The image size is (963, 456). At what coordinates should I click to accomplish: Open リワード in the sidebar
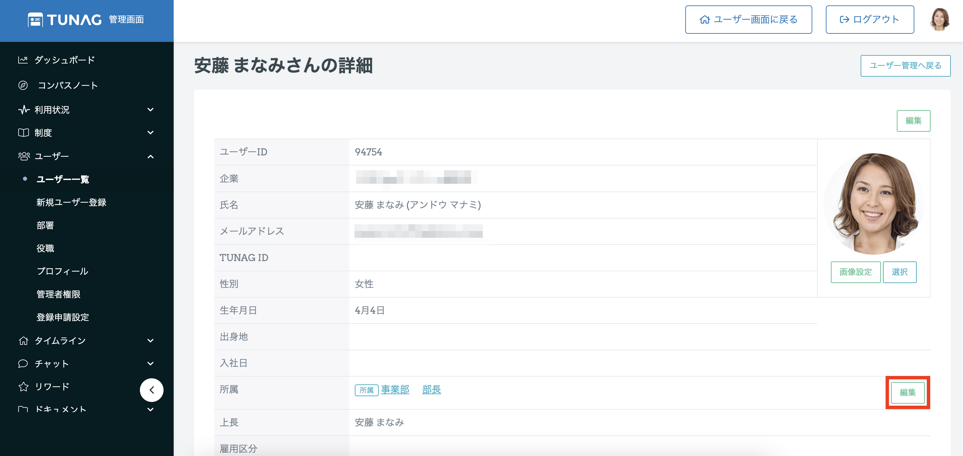click(52, 386)
